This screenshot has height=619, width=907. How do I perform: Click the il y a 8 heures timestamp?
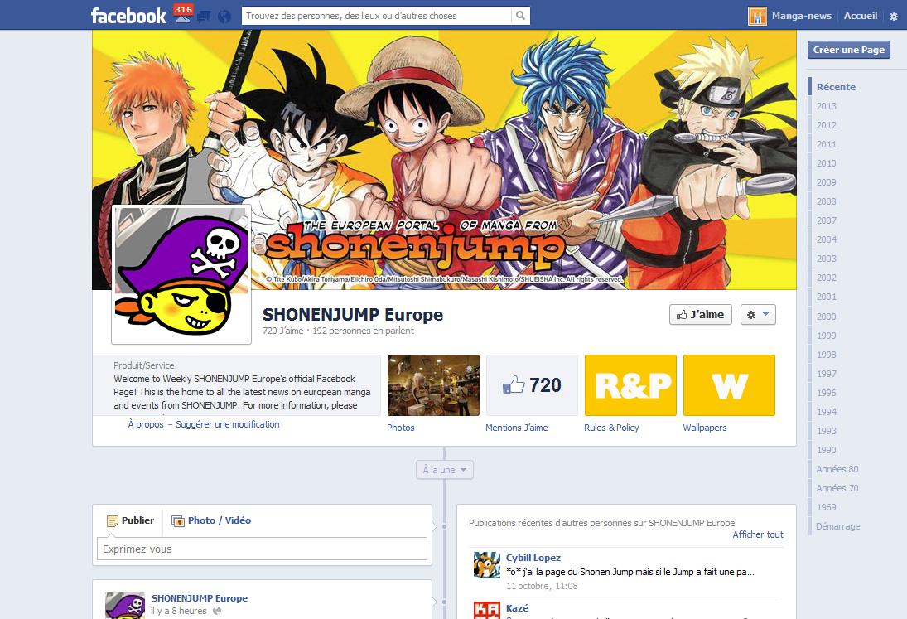(179, 611)
